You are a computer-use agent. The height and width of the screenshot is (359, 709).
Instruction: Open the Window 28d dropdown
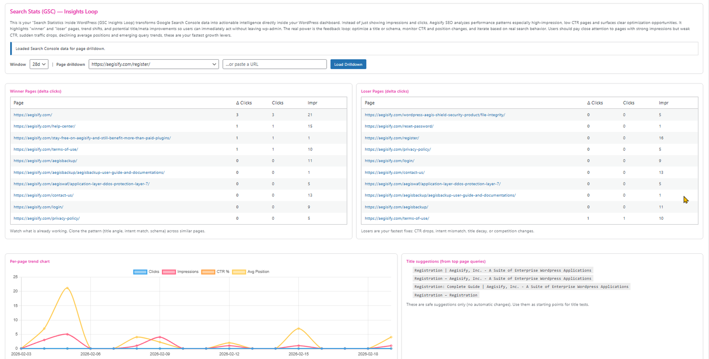coord(39,64)
